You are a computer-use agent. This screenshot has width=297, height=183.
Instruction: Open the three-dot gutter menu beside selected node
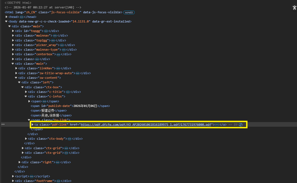pos(3,124)
